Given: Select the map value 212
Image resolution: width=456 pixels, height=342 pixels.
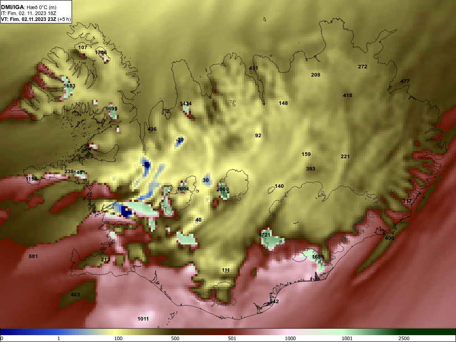Looking at the screenshot, I should [105, 259].
